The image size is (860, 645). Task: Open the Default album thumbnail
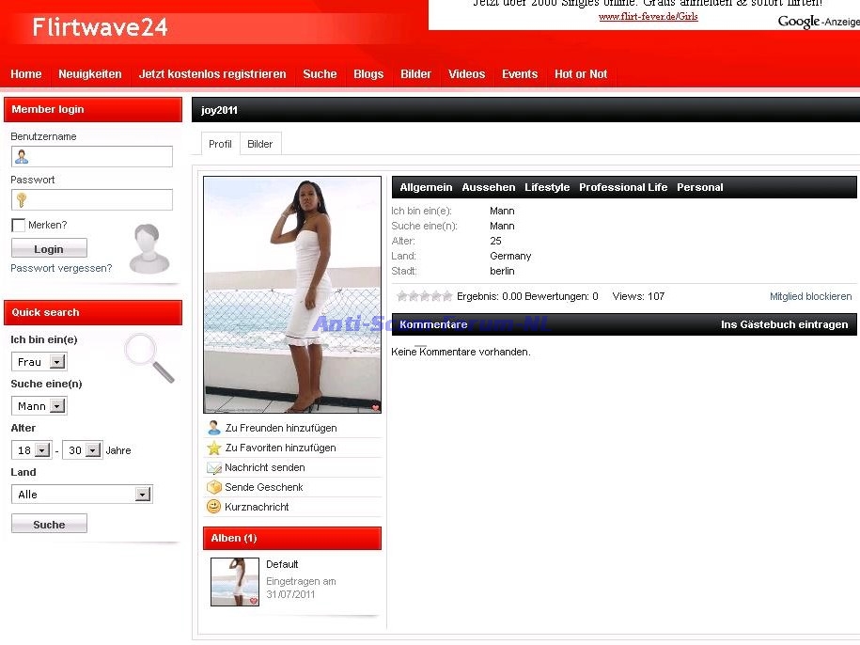pyautogui.click(x=234, y=581)
